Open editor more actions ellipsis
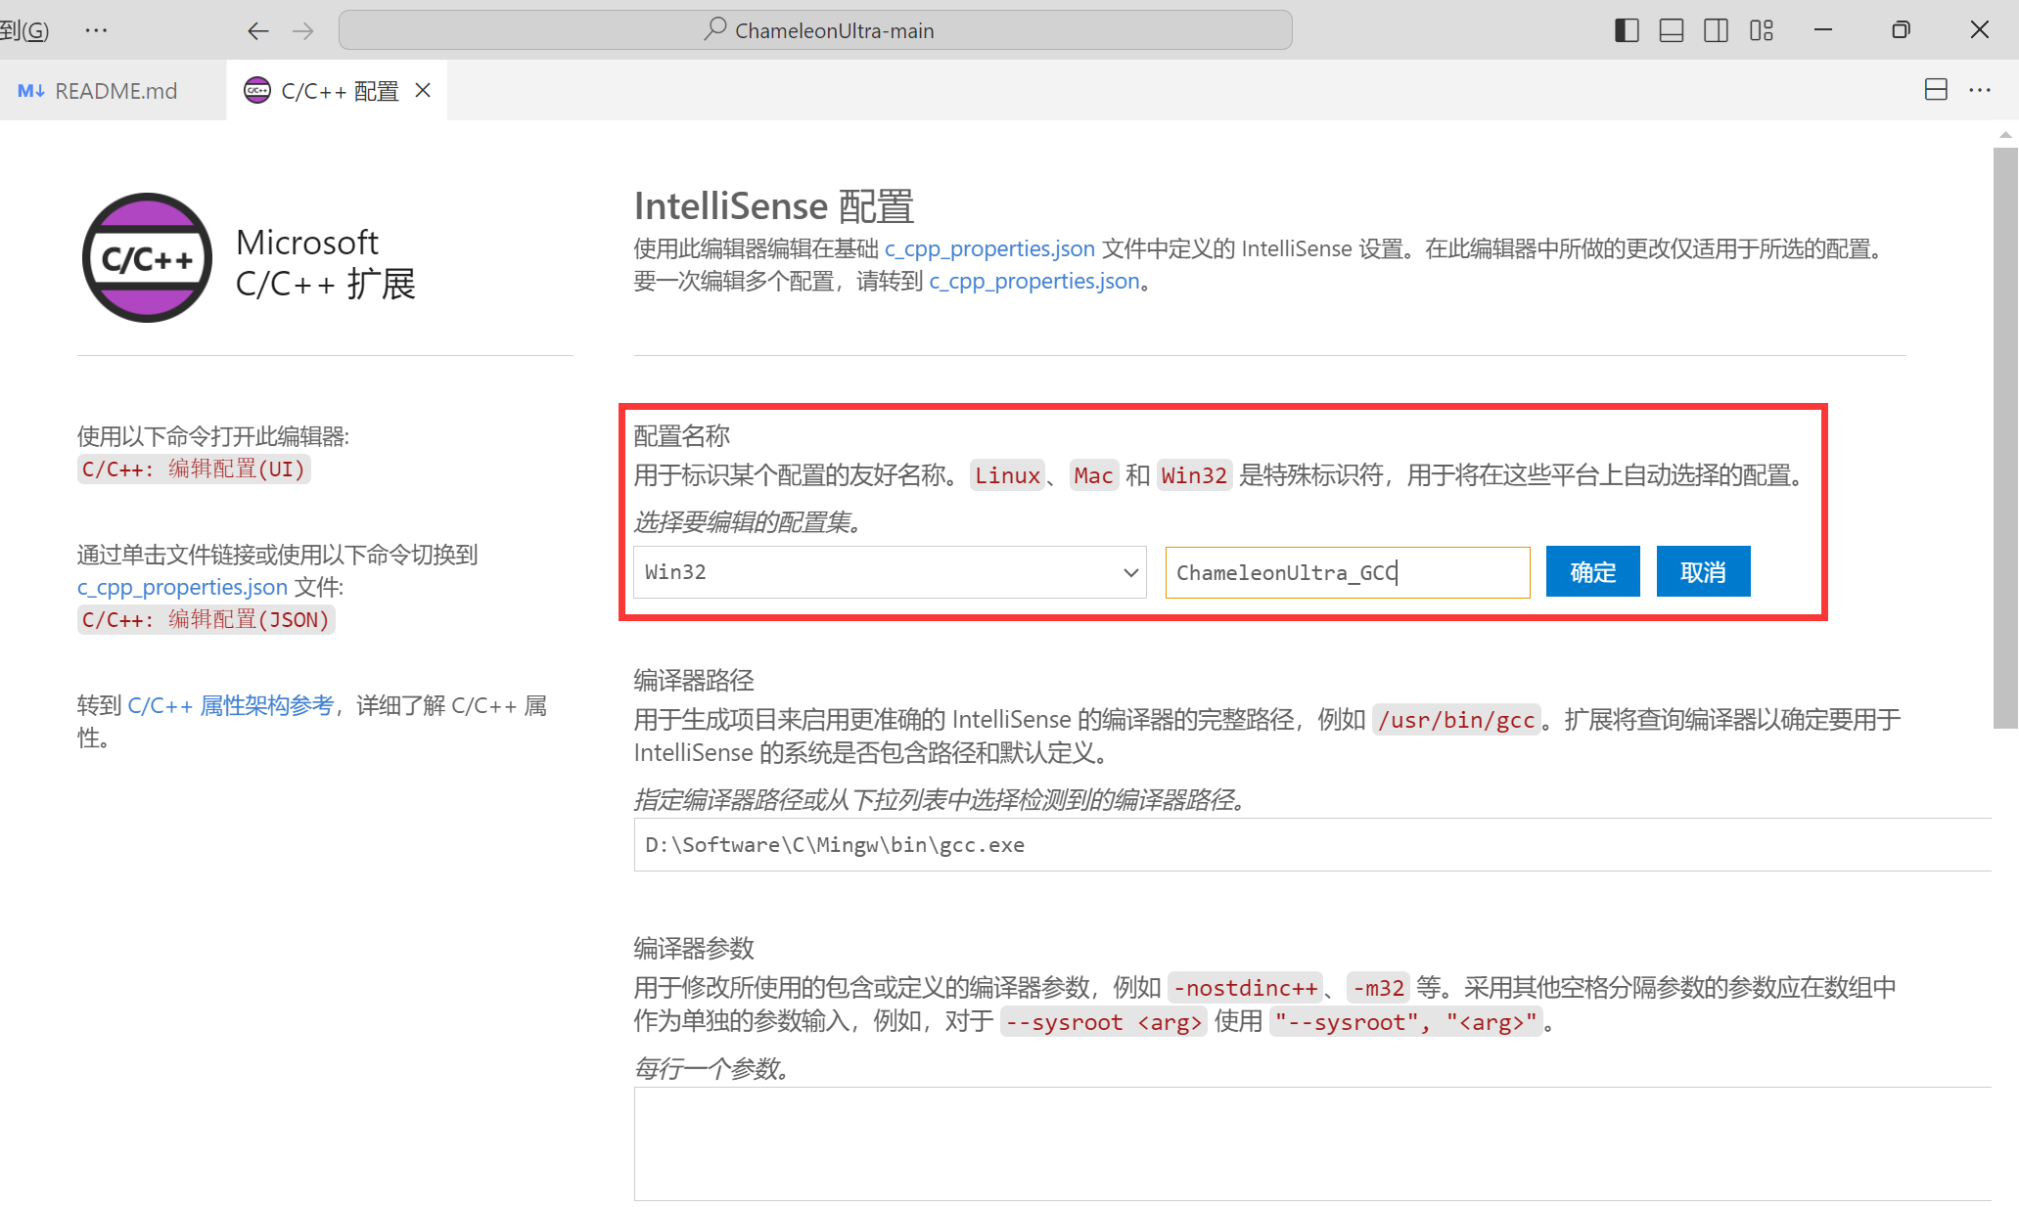This screenshot has width=2019, height=1207. pos(1980,90)
